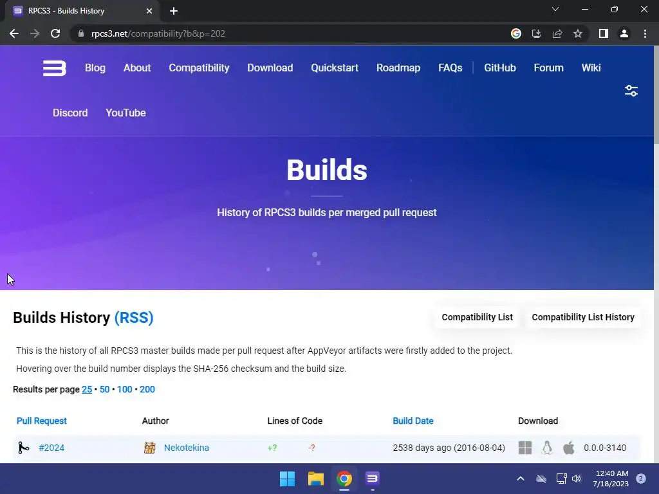Click the Chrome icon in the taskbar
659x494 pixels.
tap(344, 479)
